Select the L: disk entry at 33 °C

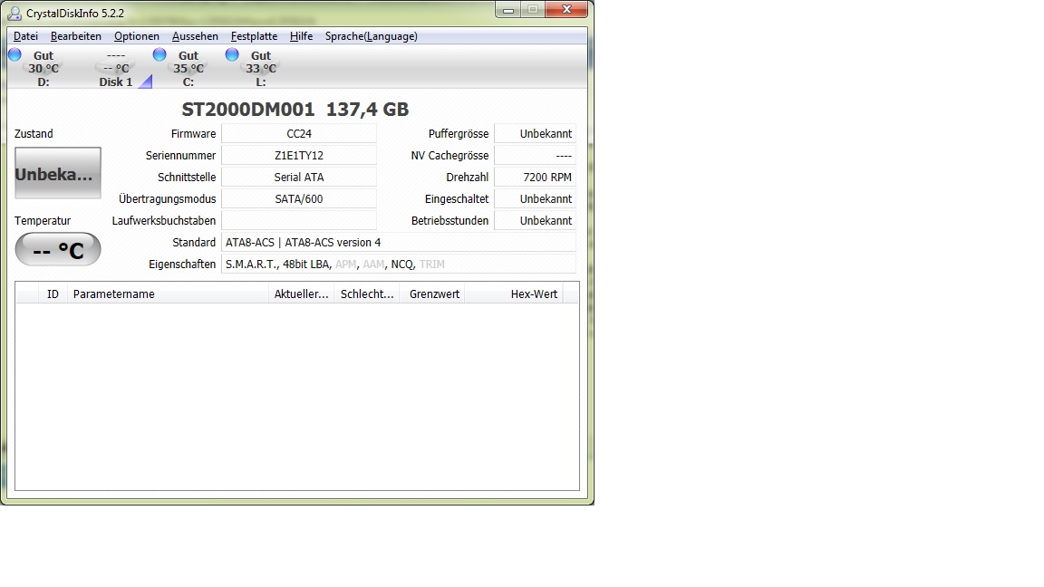pos(261,69)
